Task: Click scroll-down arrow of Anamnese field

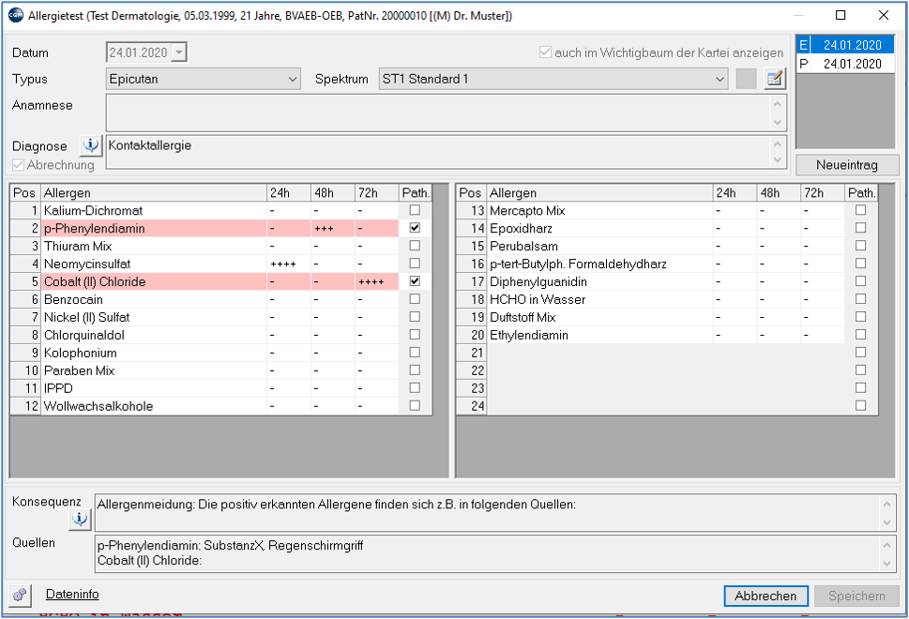Action: [778, 122]
